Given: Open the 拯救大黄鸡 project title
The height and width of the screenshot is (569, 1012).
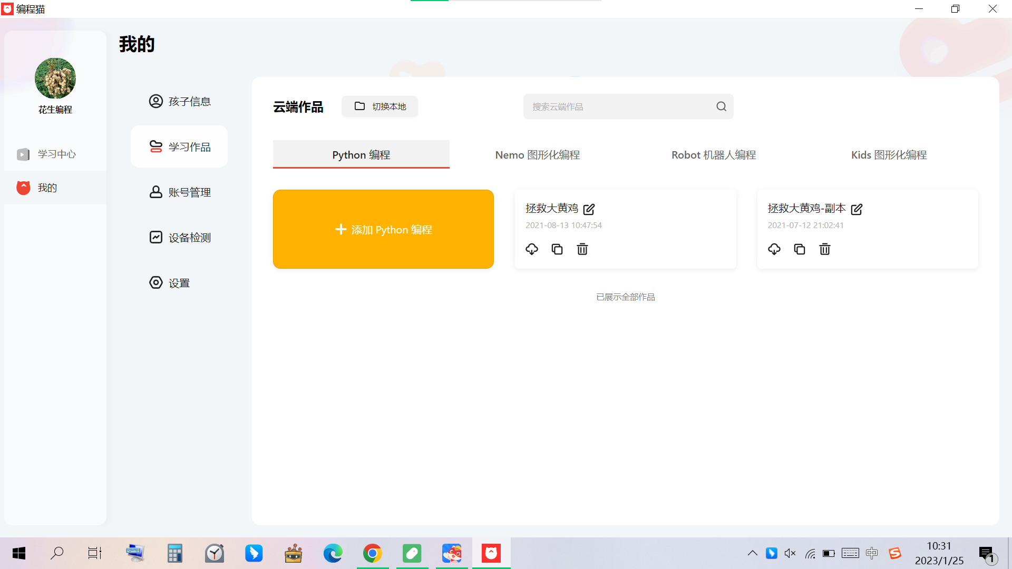Looking at the screenshot, I should pos(552,208).
